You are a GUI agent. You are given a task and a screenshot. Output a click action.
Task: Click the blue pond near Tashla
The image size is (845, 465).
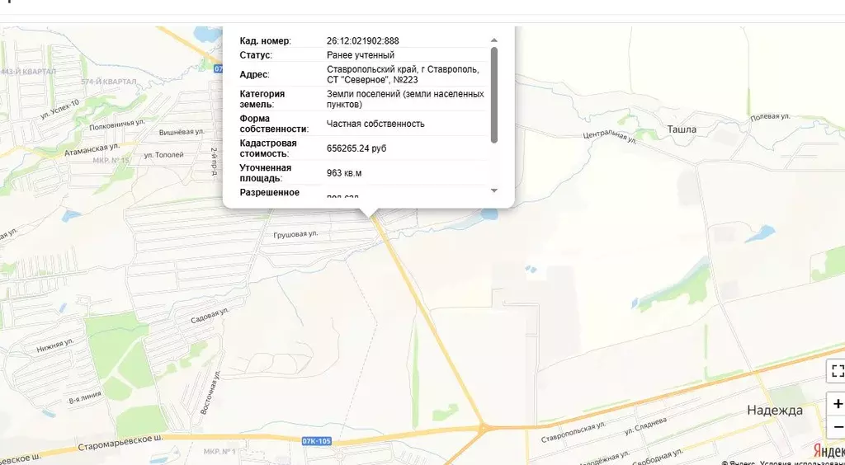[760, 233]
